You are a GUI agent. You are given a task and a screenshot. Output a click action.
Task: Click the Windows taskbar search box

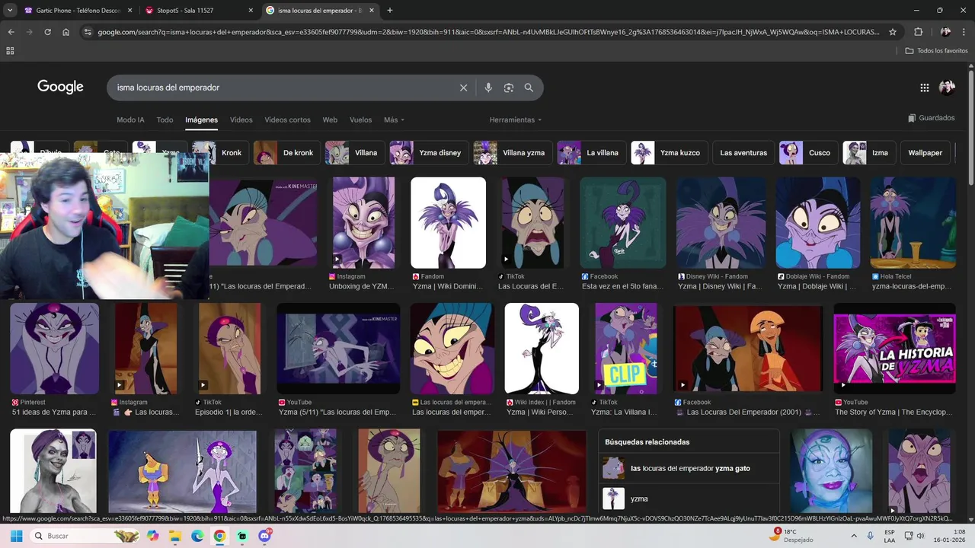84,536
